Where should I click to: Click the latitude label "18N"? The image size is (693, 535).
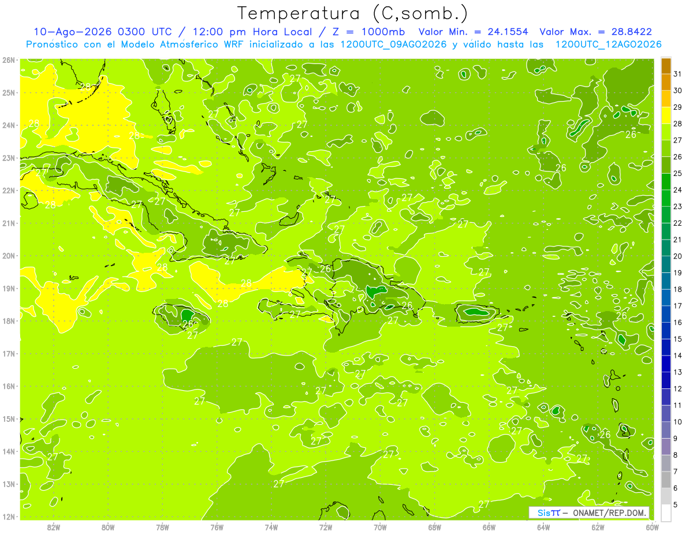point(9,321)
